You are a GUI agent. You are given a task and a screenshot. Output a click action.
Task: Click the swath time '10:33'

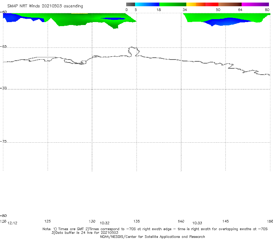point(197,223)
